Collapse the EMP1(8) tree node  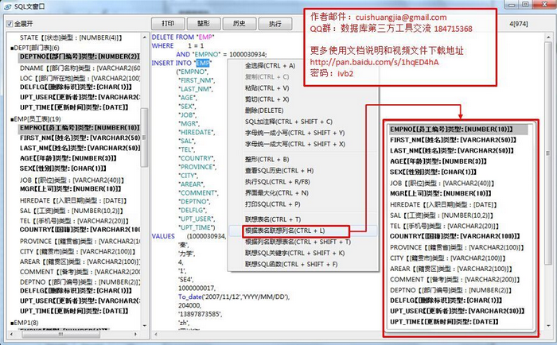[12, 323]
